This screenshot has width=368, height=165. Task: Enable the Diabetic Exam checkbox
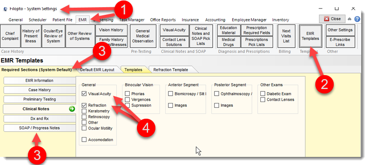[263, 94]
